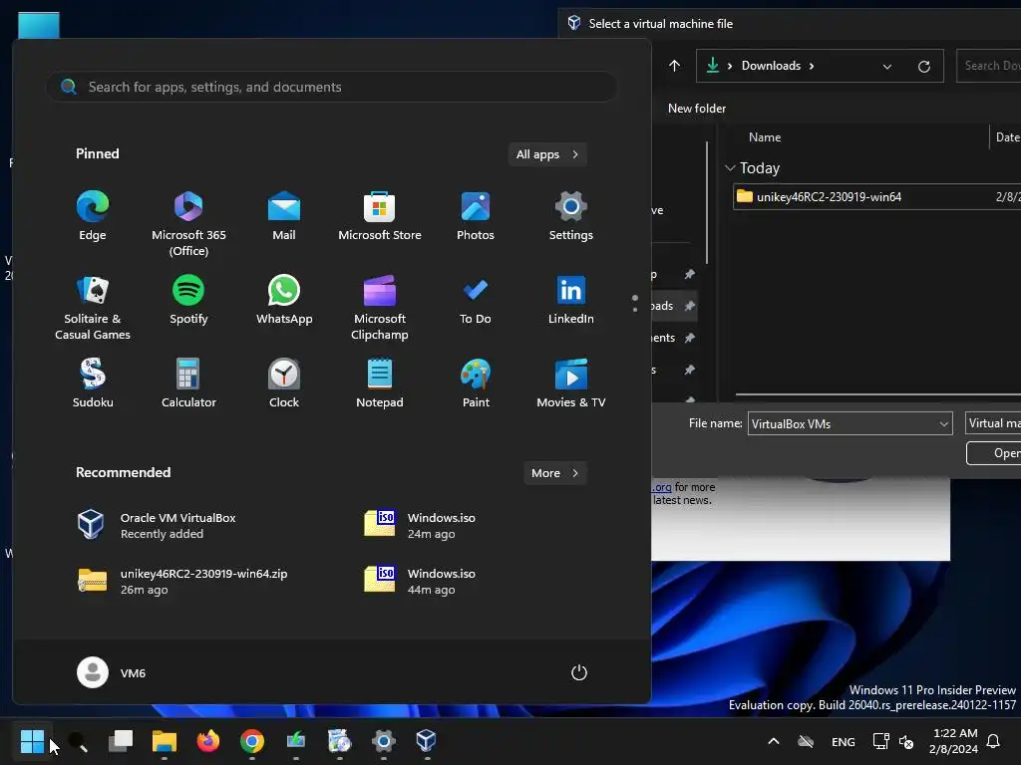
Task: Click the file dialog search field
Action: pos(989,66)
